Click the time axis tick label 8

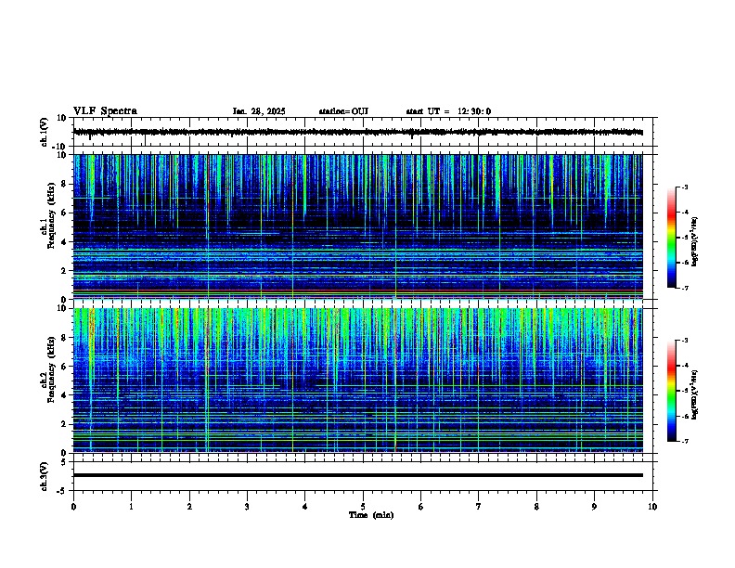pyautogui.click(x=536, y=507)
